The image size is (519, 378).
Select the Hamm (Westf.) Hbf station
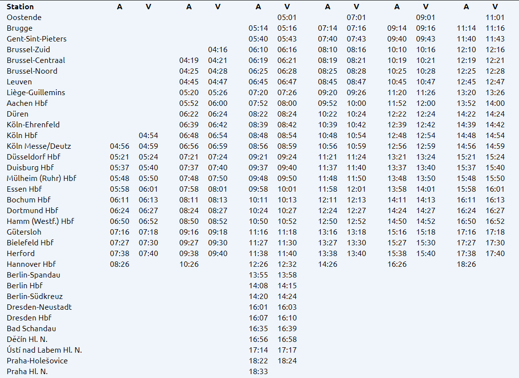41,221
